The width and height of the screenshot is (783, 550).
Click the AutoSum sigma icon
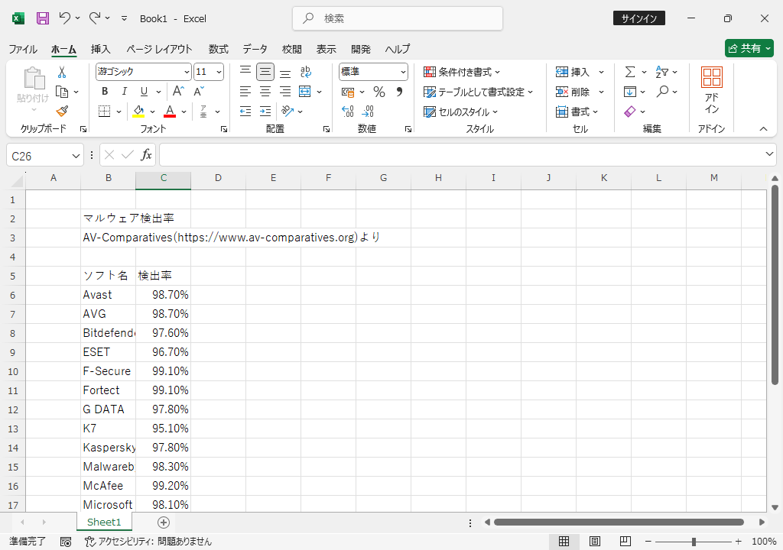[630, 72]
